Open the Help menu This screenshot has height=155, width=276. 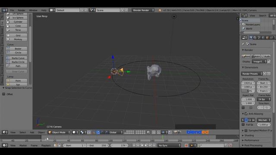coord(44,10)
